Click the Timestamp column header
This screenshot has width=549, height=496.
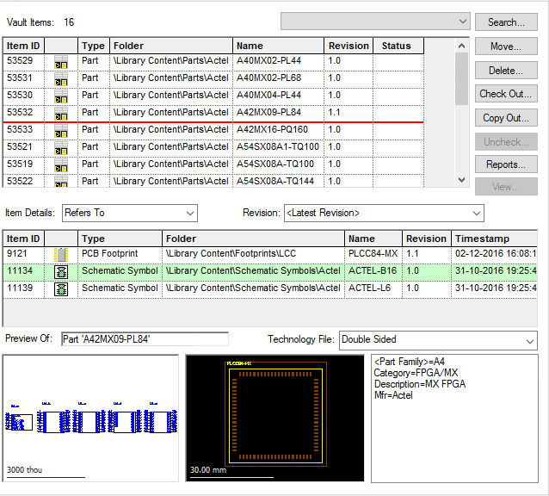[494, 239]
